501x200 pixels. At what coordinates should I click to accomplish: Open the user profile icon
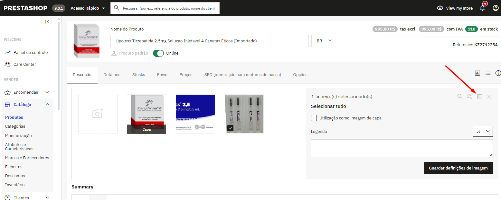[x=496, y=8]
